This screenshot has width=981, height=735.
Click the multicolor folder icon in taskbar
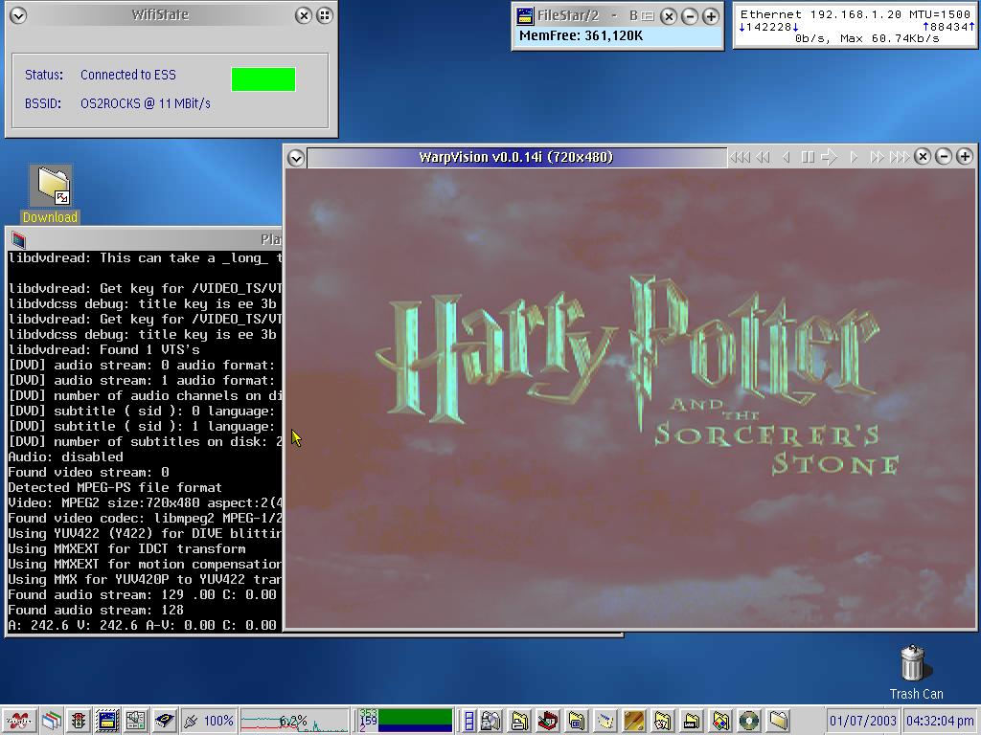720,722
